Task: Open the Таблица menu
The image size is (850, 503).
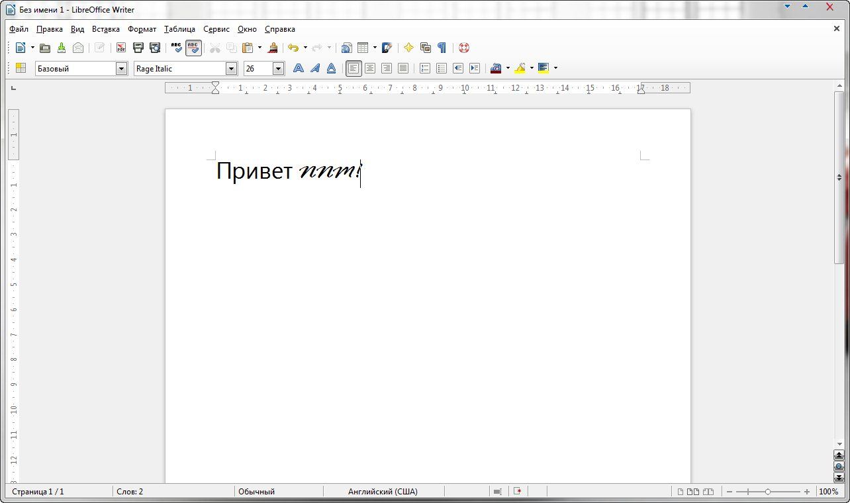Action: point(179,29)
